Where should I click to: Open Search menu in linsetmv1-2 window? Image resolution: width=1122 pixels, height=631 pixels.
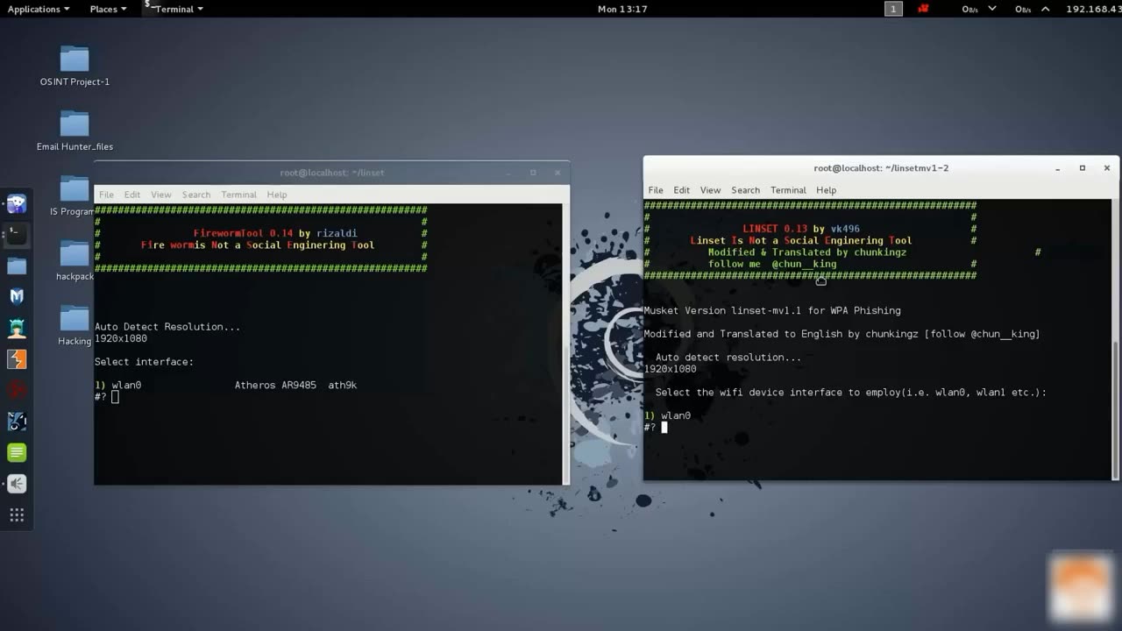745,190
